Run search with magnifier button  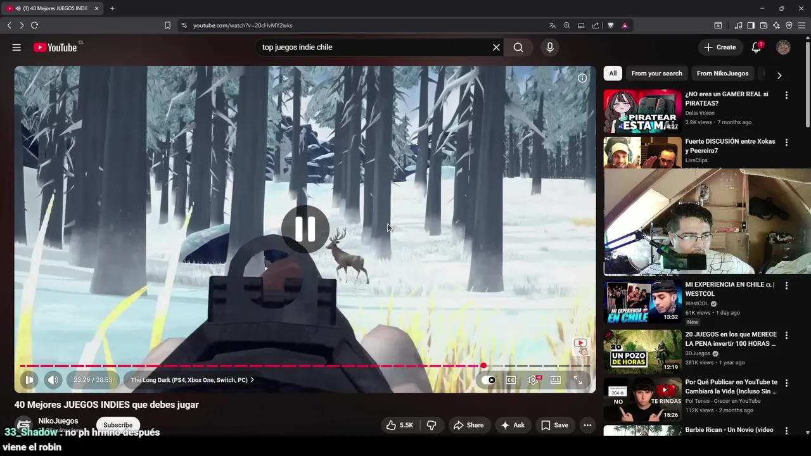518,47
